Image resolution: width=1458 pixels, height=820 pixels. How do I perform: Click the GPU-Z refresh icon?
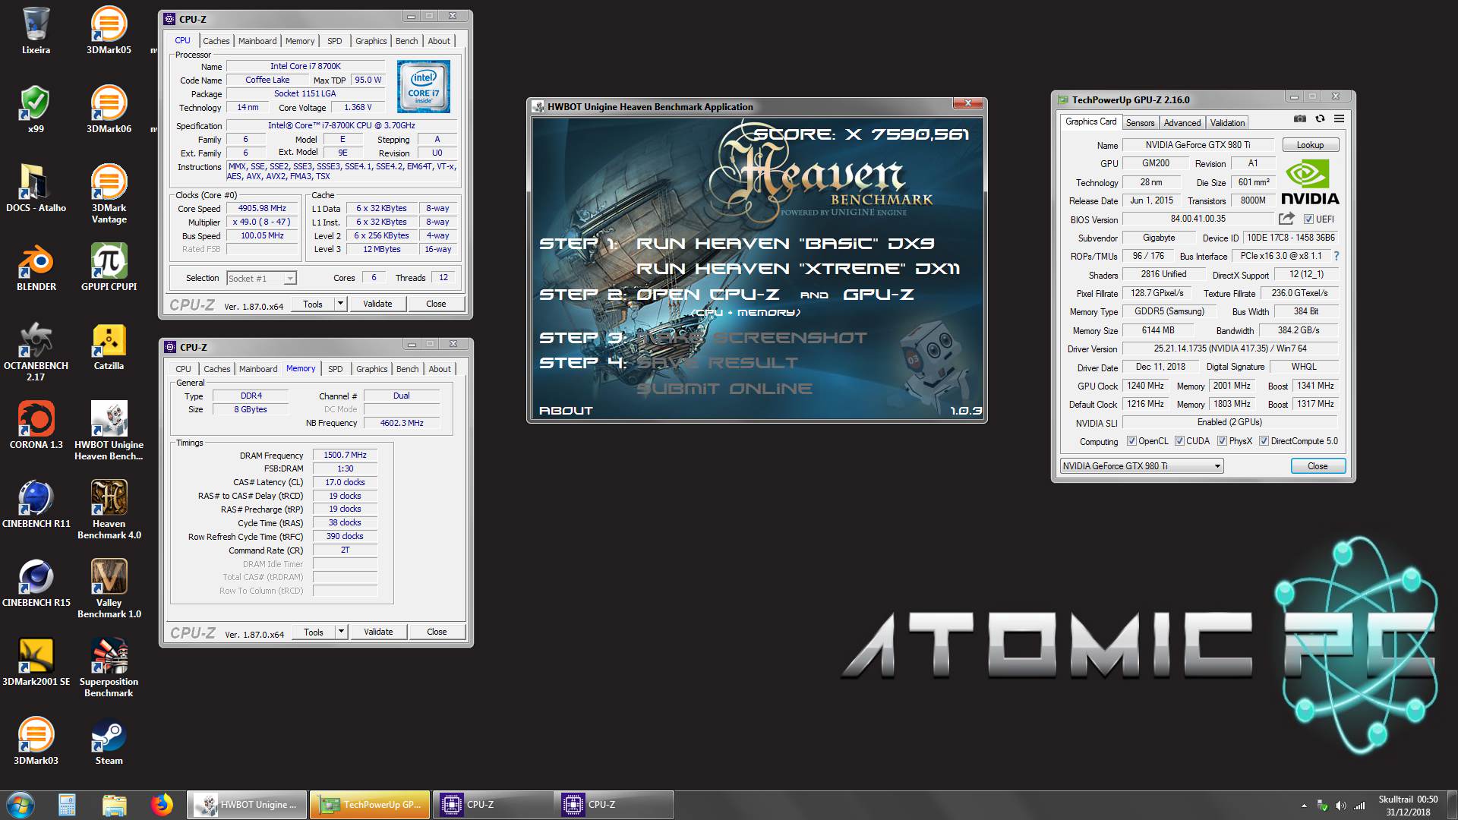1320,119
